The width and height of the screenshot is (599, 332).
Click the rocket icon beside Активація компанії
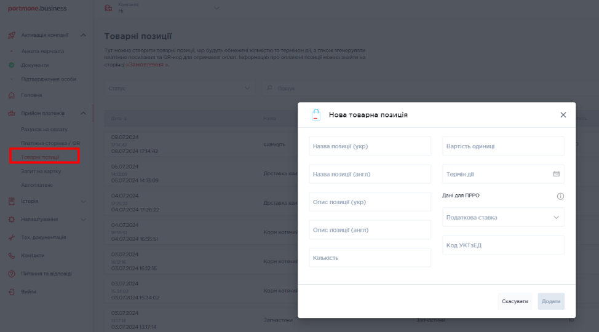(12, 35)
